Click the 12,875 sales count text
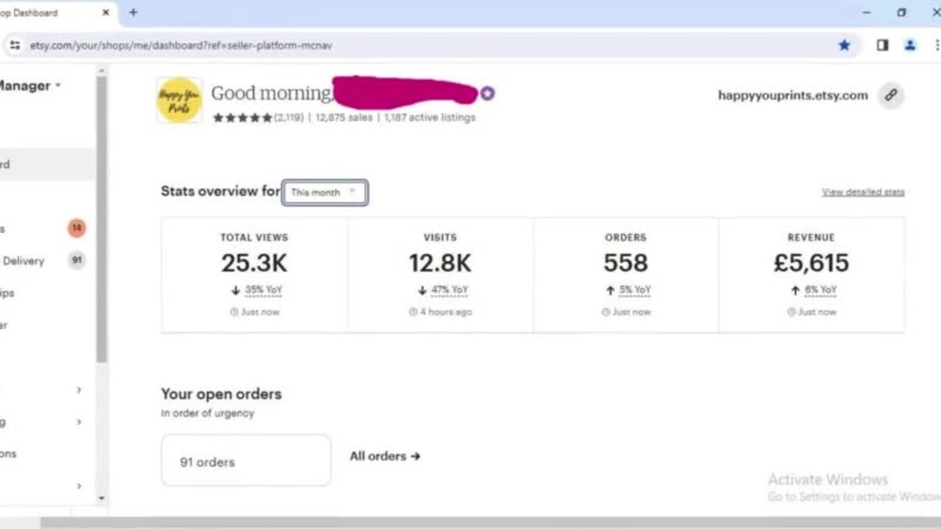 (343, 117)
